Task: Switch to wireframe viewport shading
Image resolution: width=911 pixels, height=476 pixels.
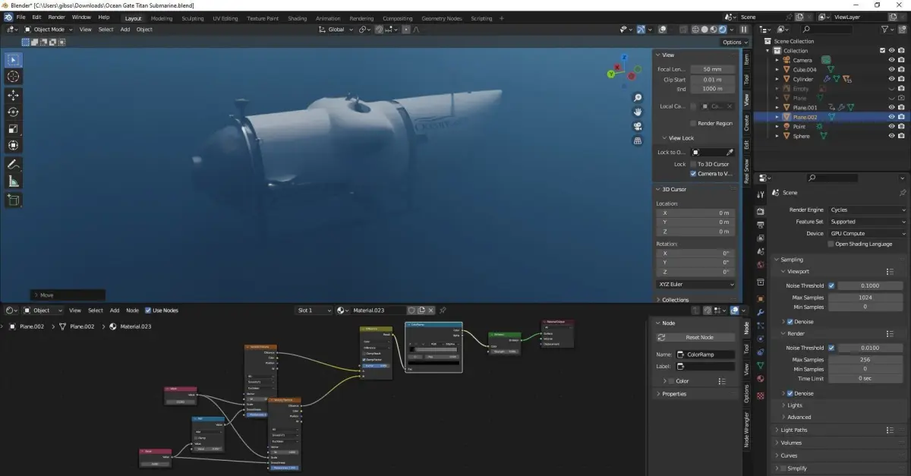Action: click(695, 30)
